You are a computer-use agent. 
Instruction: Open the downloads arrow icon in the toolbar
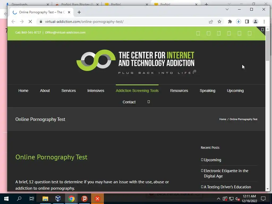pyautogui.click(x=239, y=22)
